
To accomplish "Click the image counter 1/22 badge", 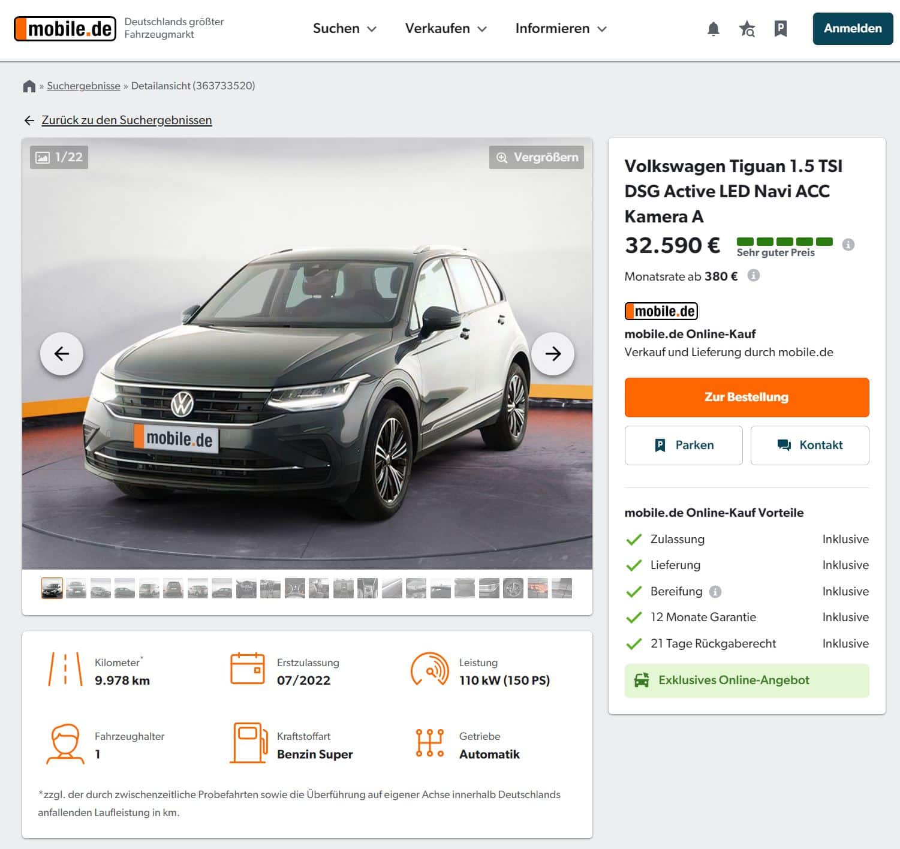I will (59, 157).
